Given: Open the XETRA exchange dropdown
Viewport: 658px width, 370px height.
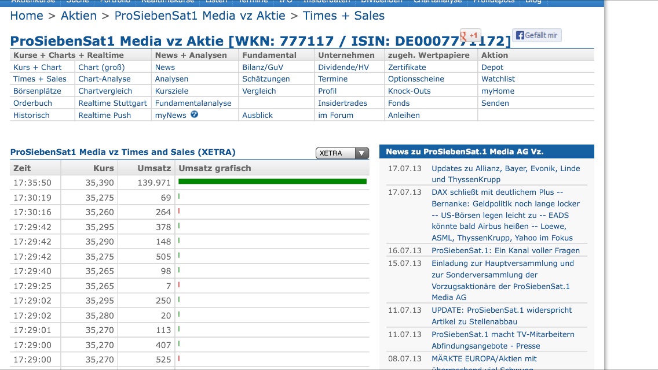Looking at the screenshot, I should coord(342,153).
